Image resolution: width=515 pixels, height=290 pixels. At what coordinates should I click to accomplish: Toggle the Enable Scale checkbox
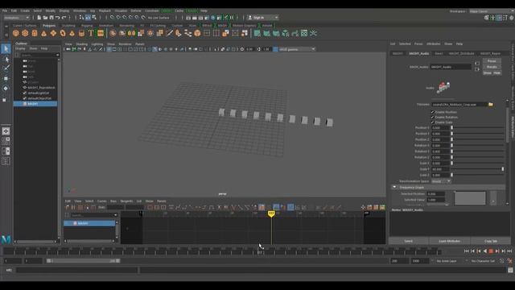point(433,122)
